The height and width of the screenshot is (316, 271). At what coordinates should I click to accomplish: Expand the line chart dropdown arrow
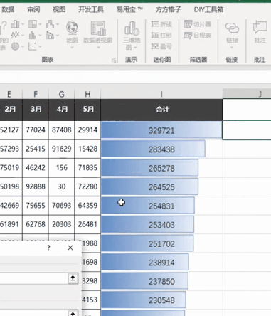[x=23, y=36]
